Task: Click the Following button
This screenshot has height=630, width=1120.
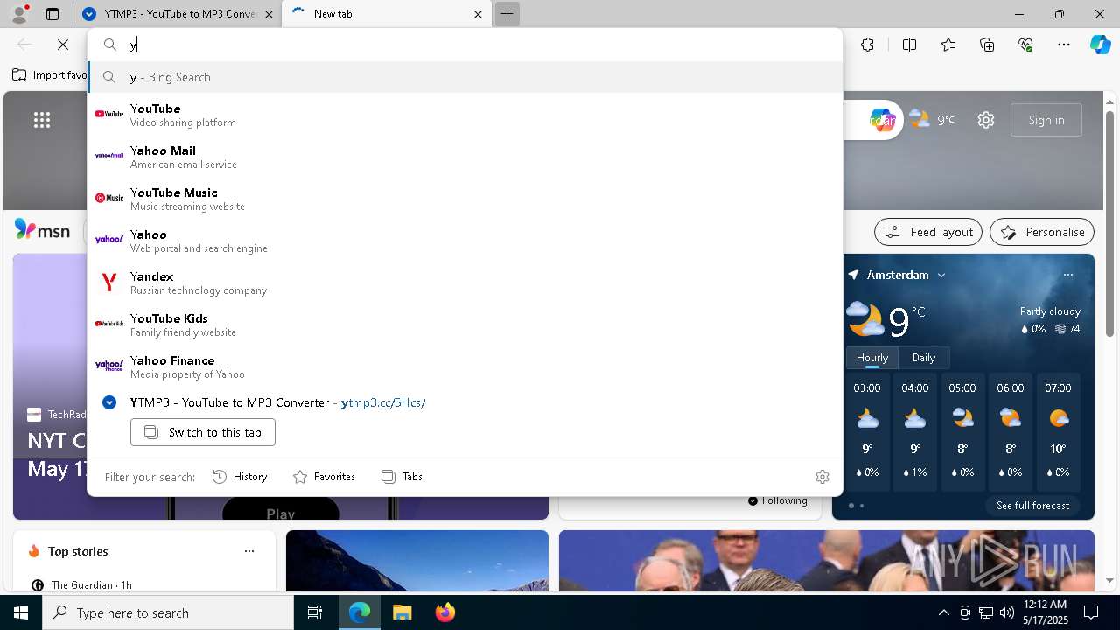Action: click(777, 500)
